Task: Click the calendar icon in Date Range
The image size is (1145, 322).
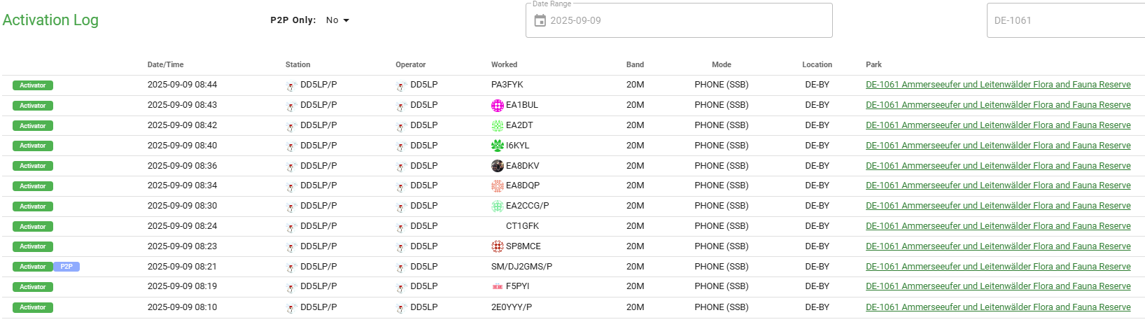Action: 540,20
